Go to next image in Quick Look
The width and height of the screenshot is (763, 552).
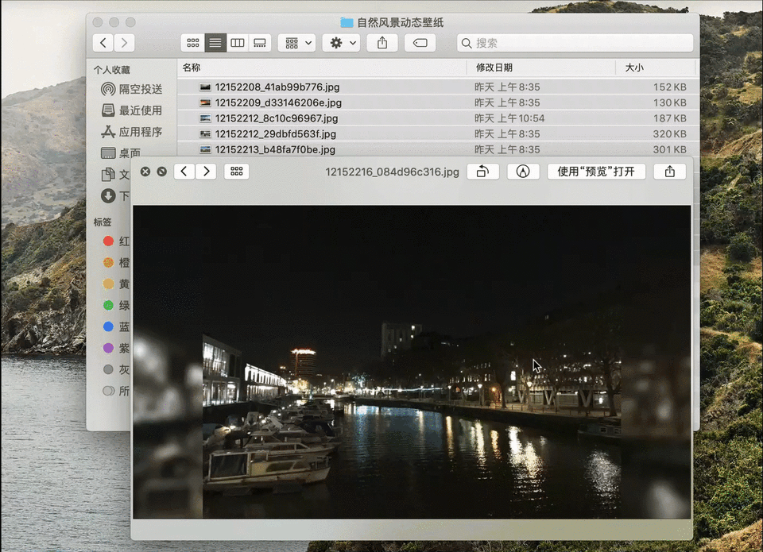207,172
